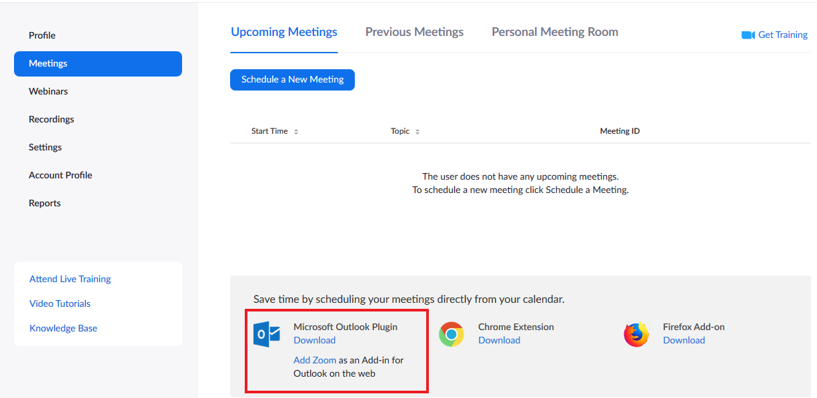Go to Webinars in the sidebar

click(x=48, y=91)
